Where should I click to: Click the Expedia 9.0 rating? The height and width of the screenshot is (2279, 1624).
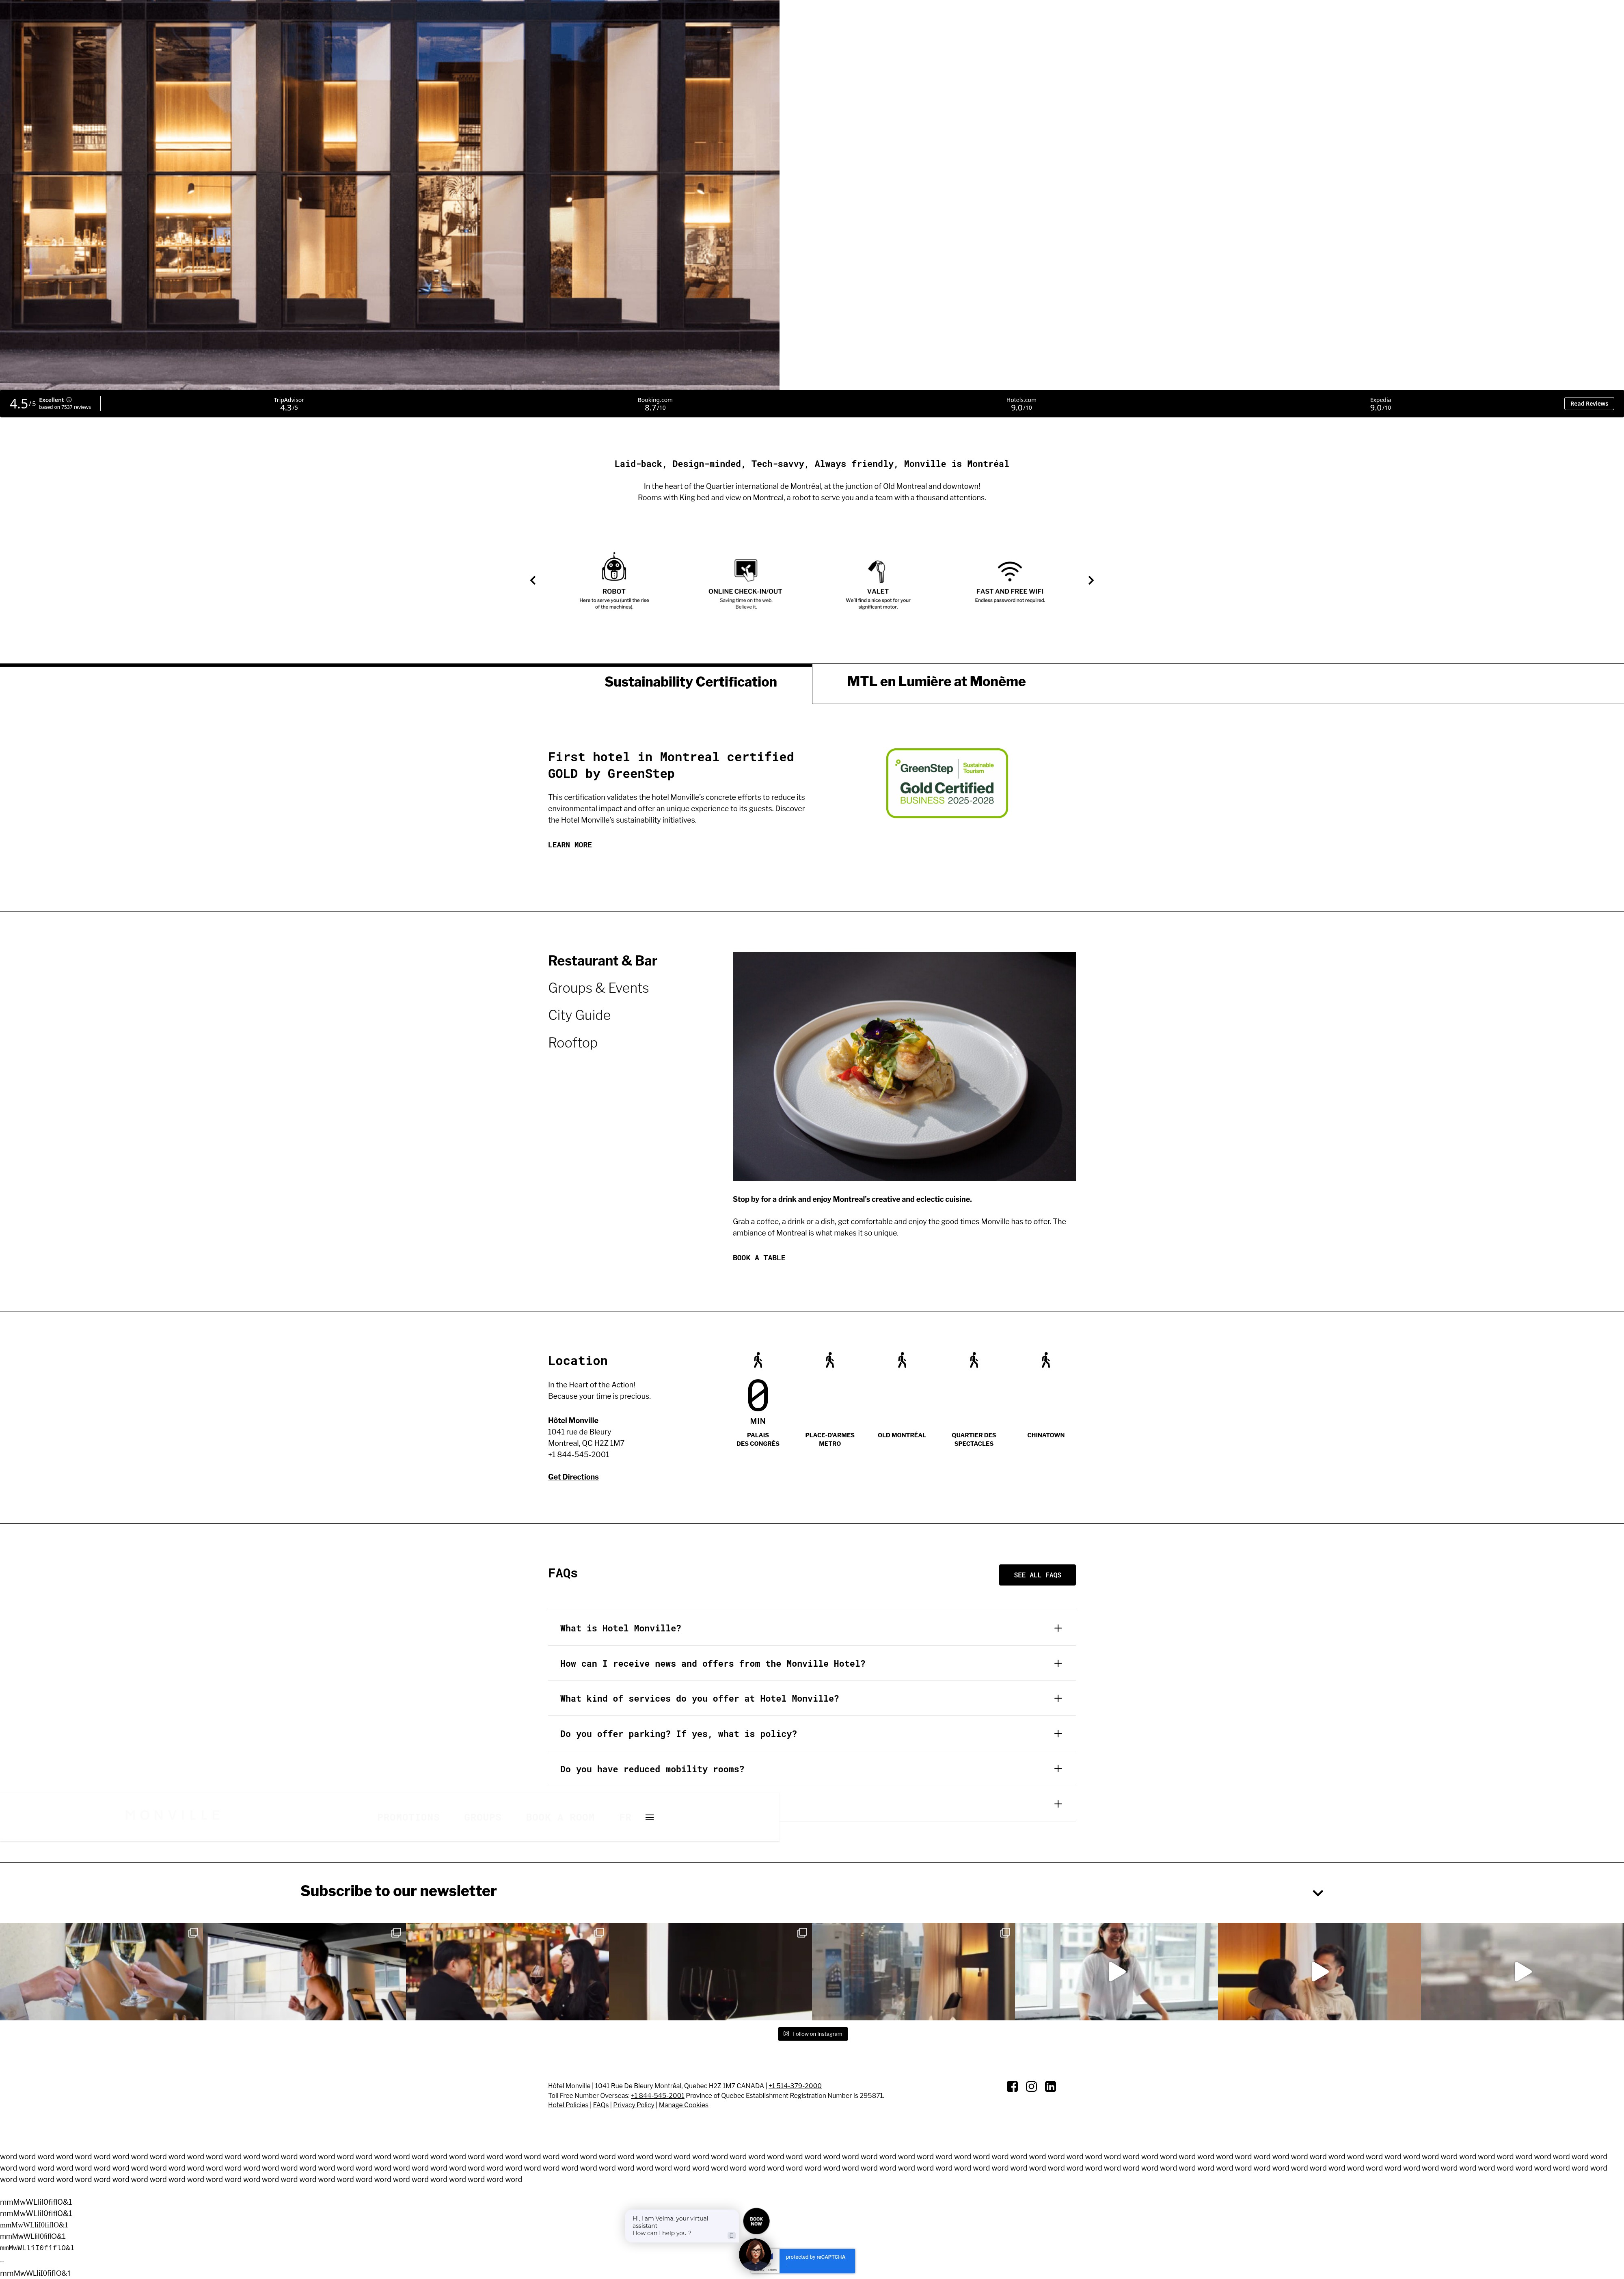click(1380, 404)
